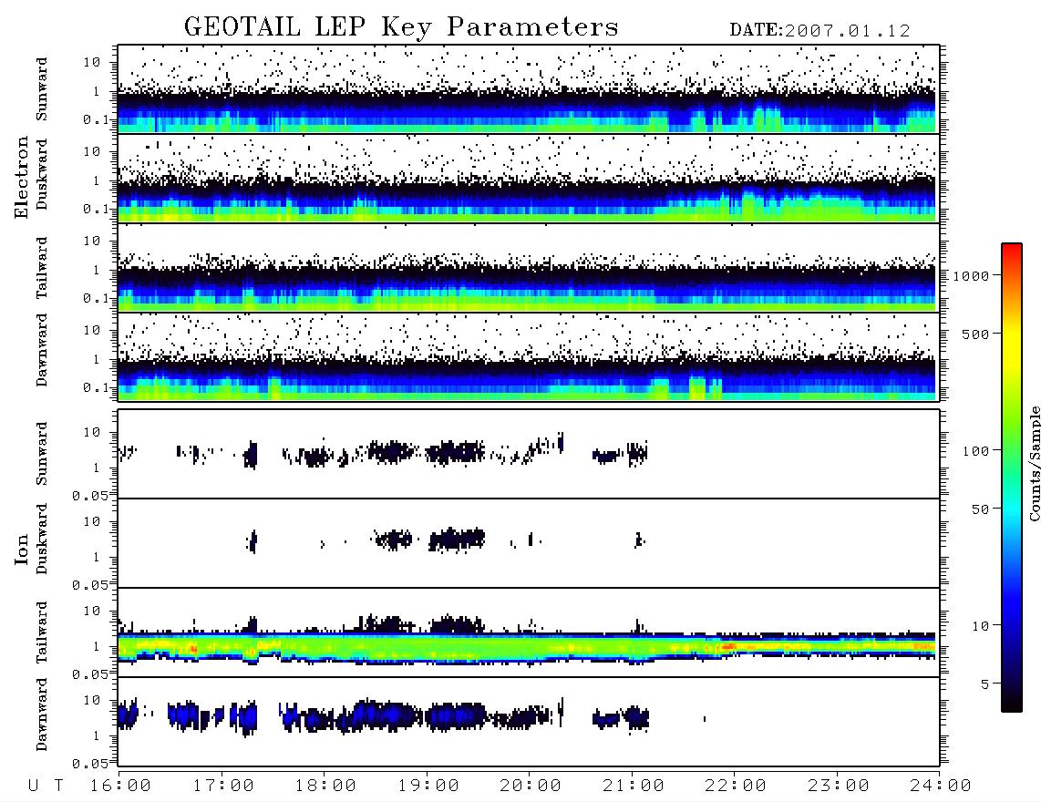This screenshot has height=802, width=1041.
Task: Click the Electron Dawnward spectrogram panel
Action: [x=529, y=357]
